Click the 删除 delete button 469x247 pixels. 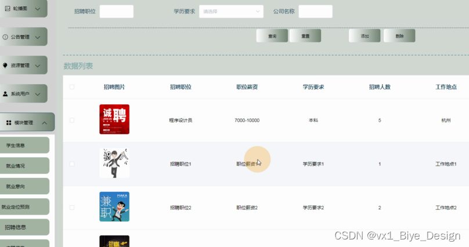(399, 36)
